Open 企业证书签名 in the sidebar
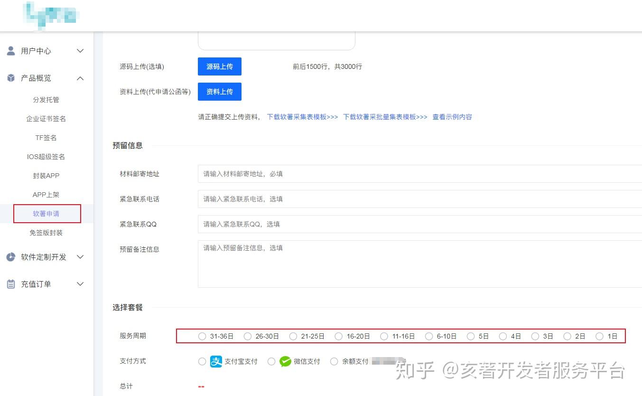 (46, 119)
